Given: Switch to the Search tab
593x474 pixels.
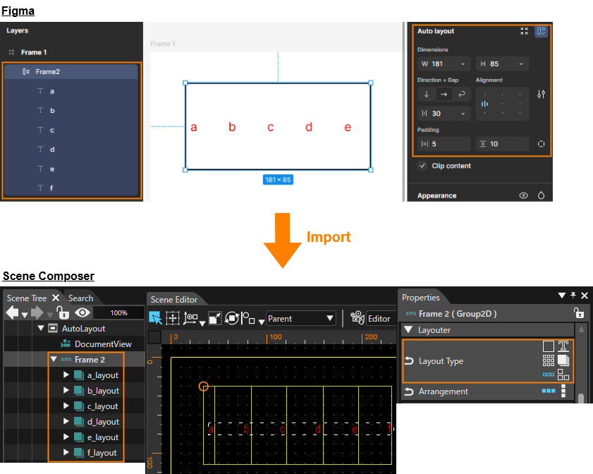Looking at the screenshot, I should coord(80,298).
